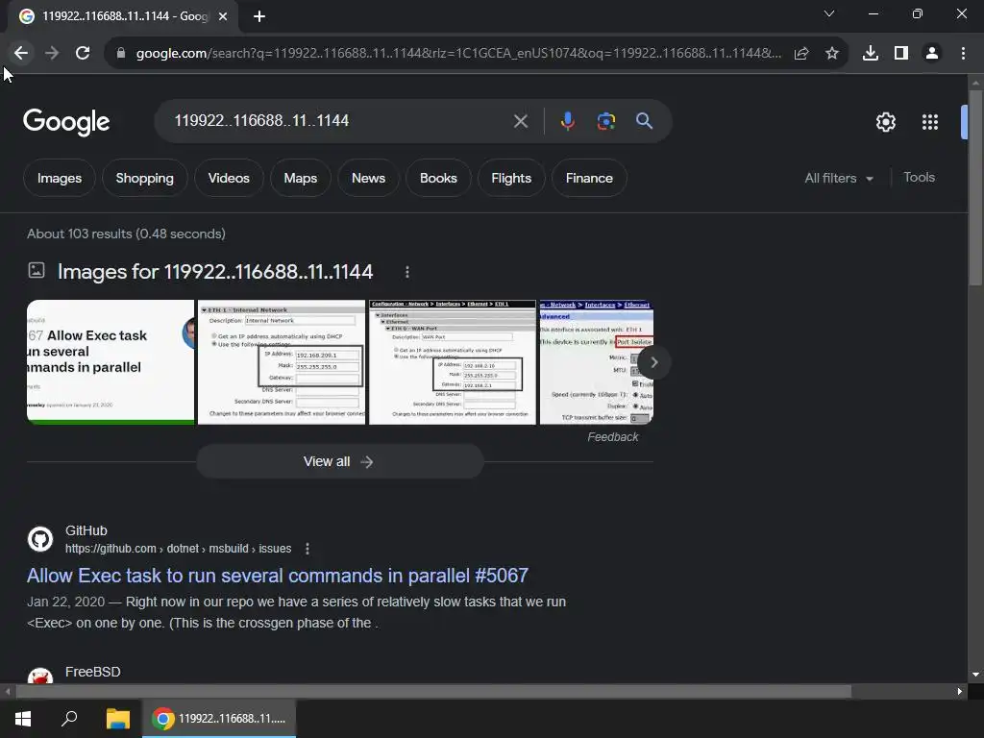984x738 pixels.
Task: Start voice search with microphone
Action: pos(567,121)
